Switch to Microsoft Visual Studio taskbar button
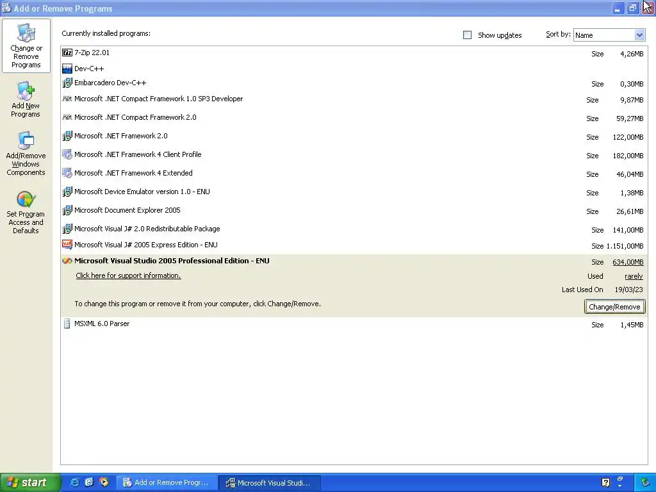The width and height of the screenshot is (656, 492). pos(270,482)
